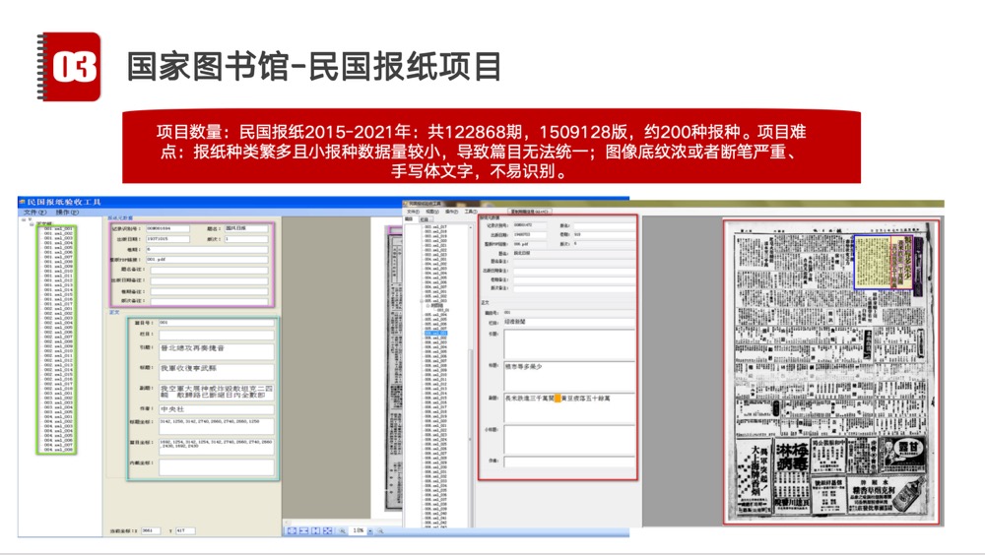Click the zoom out magnifier icon

point(343,530)
